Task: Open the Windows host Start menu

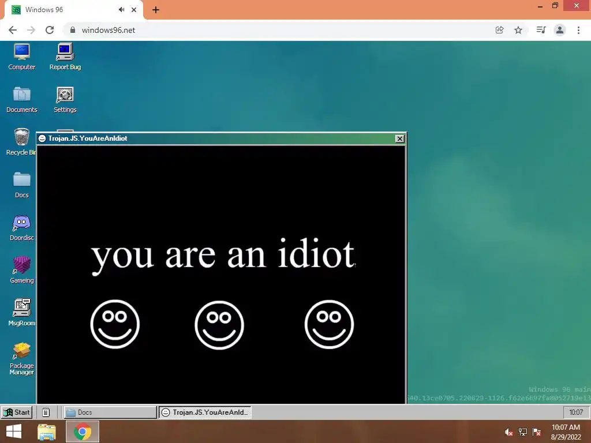Action: pyautogui.click(x=14, y=431)
